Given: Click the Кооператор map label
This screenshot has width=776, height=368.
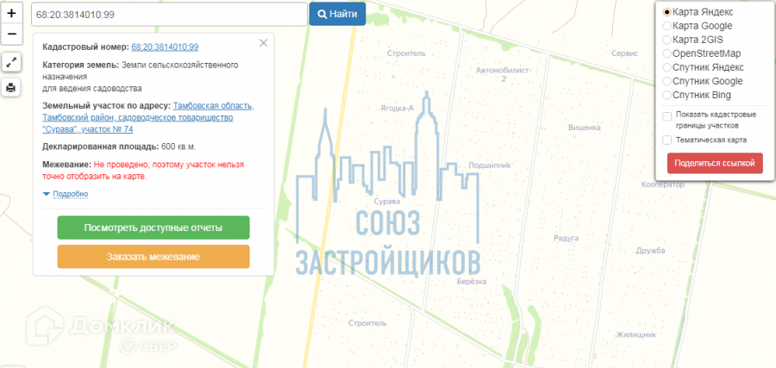Looking at the screenshot, I should [x=663, y=184].
